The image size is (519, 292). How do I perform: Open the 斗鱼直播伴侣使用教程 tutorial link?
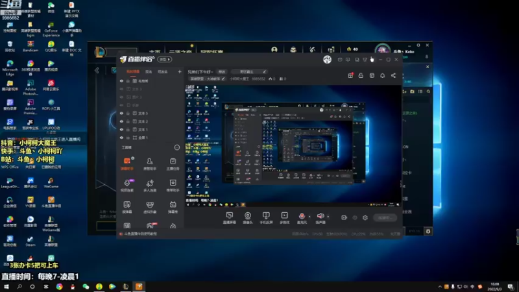[140, 234]
